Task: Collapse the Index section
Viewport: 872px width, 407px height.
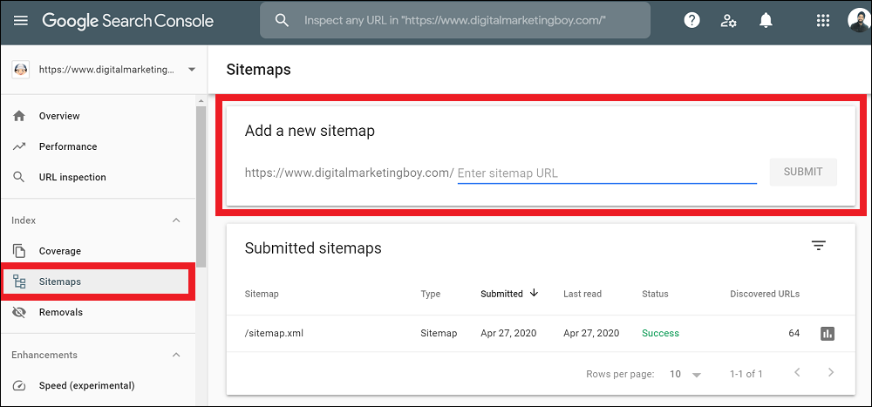Action: pos(176,220)
